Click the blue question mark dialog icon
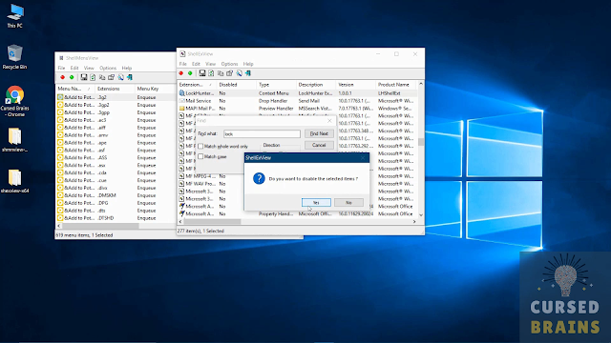The height and width of the screenshot is (343, 611). [259, 178]
